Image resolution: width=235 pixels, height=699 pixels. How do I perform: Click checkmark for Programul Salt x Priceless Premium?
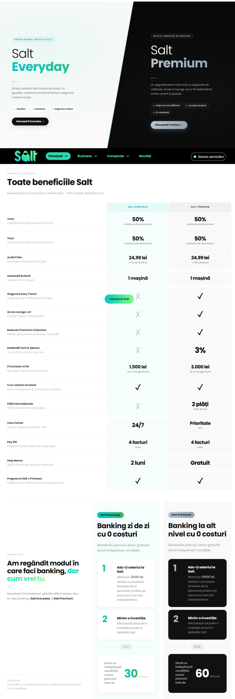[x=200, y=481]
